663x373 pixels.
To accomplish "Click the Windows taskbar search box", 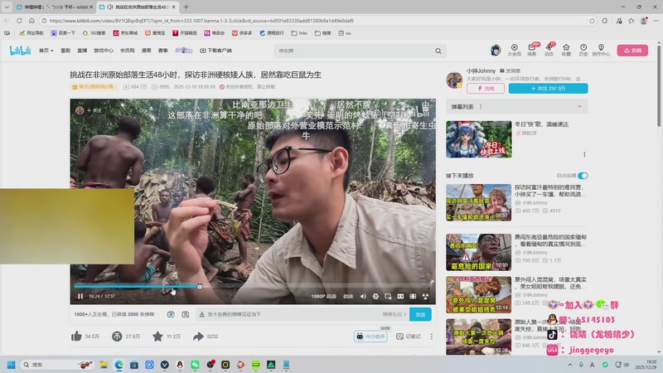I will (x=57, y=365).
